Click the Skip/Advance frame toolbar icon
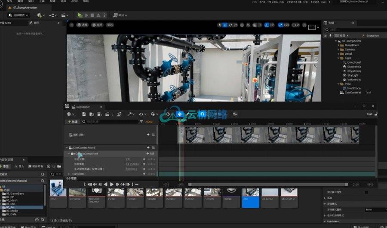Image resolution: width=387 pixels, height=228 pixels. coord(86,15)
